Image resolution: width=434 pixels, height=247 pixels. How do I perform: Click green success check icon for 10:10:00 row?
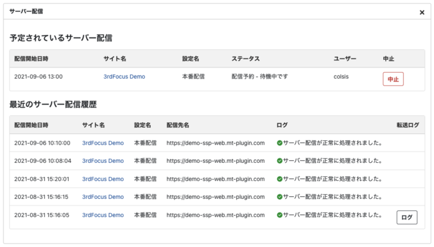pos(280,143)
